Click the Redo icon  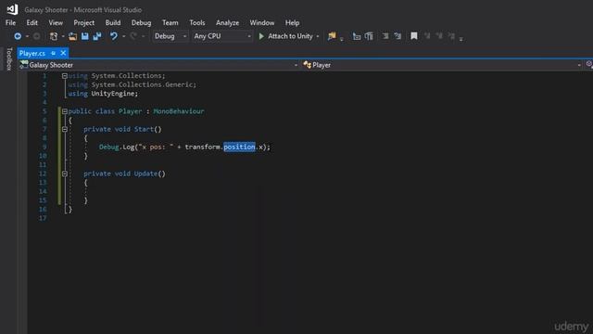coord(133,36)
